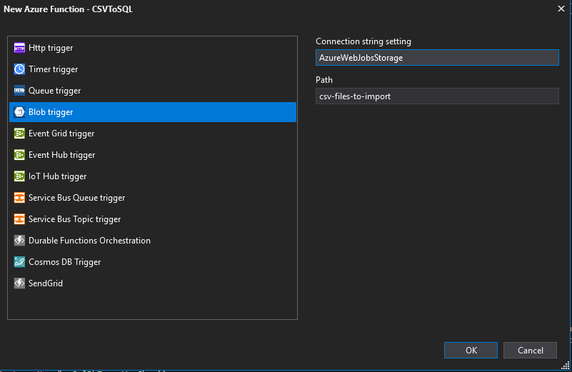Select the Http trigger list item
The width and height of the screenshot is (572, 372).
[51, 48]
